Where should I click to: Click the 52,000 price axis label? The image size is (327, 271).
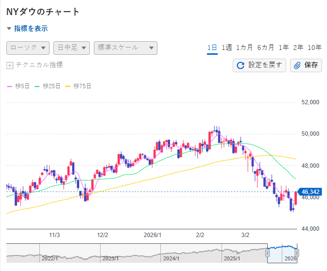[x=310, y=102]
